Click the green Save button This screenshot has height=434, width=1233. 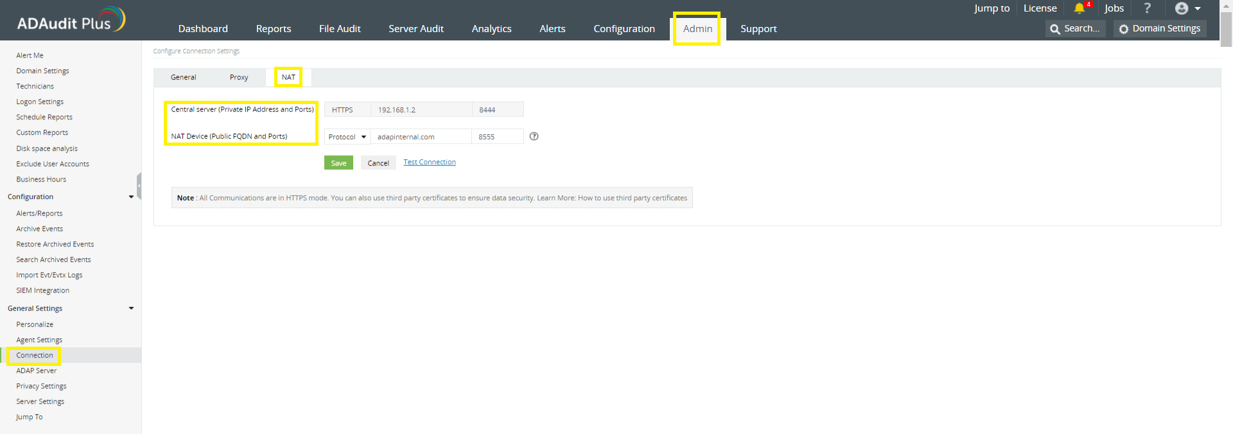338,163
